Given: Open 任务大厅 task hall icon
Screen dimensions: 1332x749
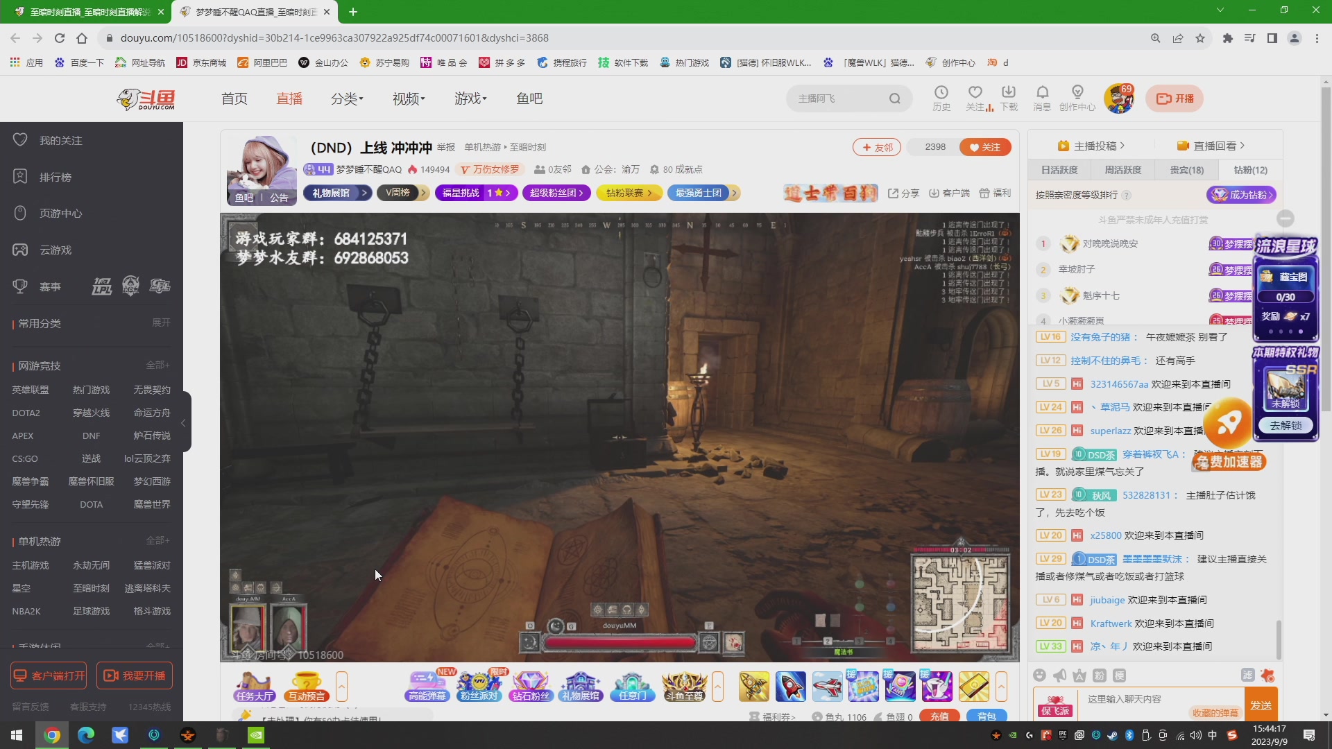Looking at the screenshot, I should (x=254, y=686).
